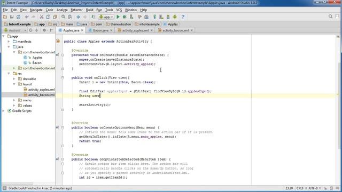This screenshot has height=192, width=342.
Task: Click the main breadcrumb folder
Action: coord(67,24)
